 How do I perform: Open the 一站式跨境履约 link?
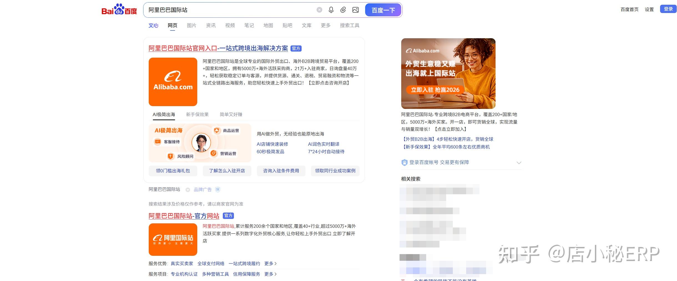coord(244,264)
